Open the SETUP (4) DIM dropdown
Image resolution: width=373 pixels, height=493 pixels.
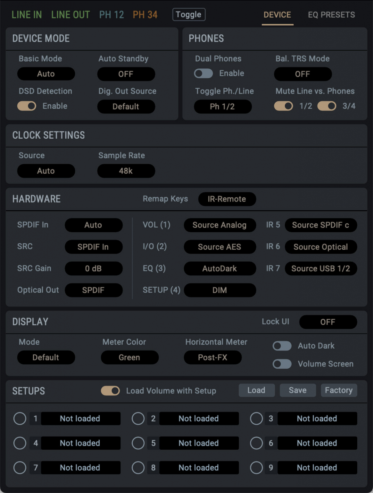[220, 290]
